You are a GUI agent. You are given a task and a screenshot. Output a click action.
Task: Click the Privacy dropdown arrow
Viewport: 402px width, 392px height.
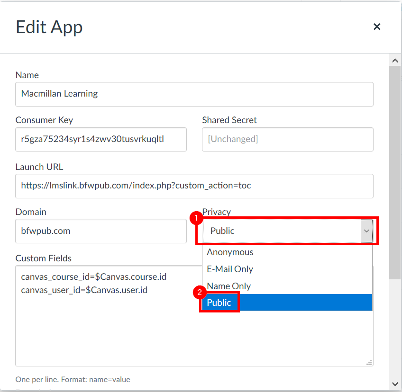366,231
